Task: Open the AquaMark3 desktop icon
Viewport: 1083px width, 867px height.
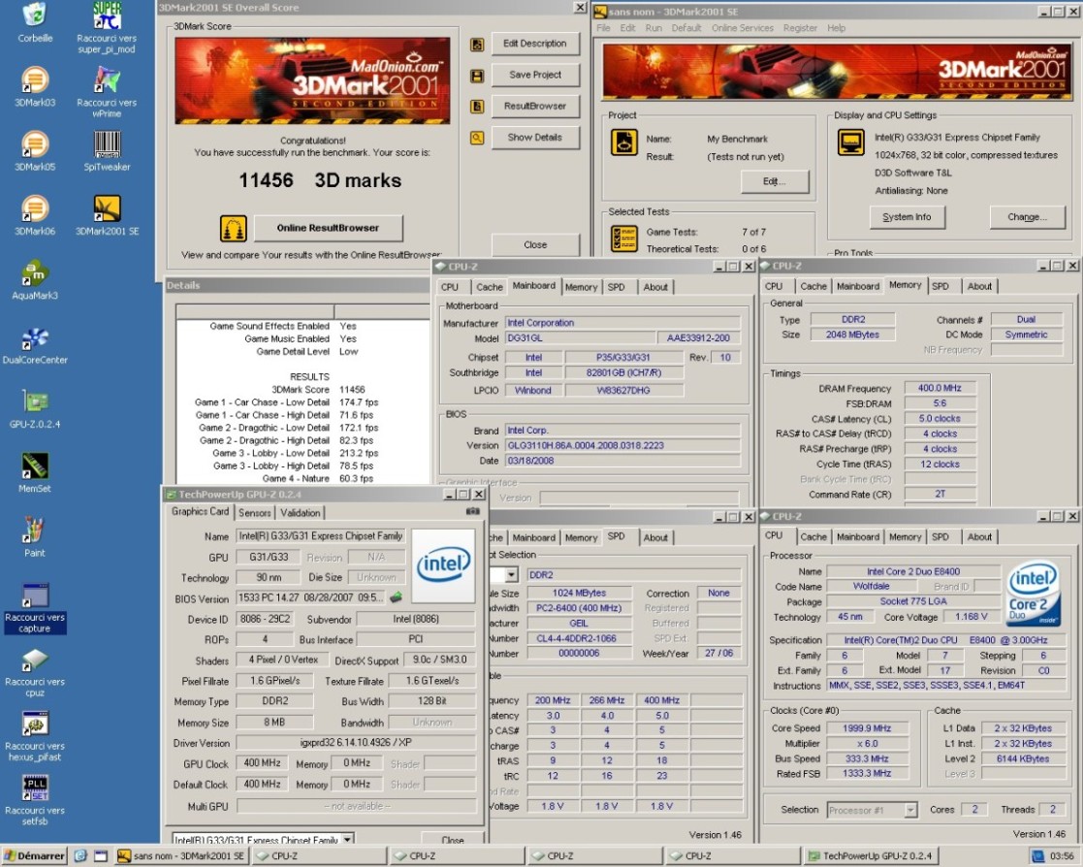Action: point(35,273)
